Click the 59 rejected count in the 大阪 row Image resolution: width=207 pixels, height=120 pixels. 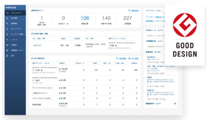[123, 70]
